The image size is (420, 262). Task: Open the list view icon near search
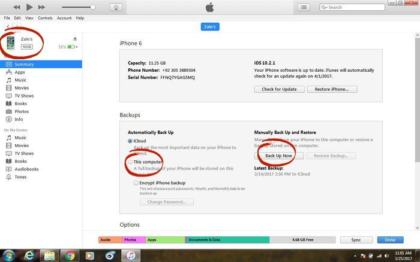pos(304,7)
